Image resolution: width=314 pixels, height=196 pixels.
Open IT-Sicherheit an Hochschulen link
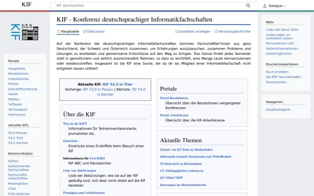pos(181,164)
